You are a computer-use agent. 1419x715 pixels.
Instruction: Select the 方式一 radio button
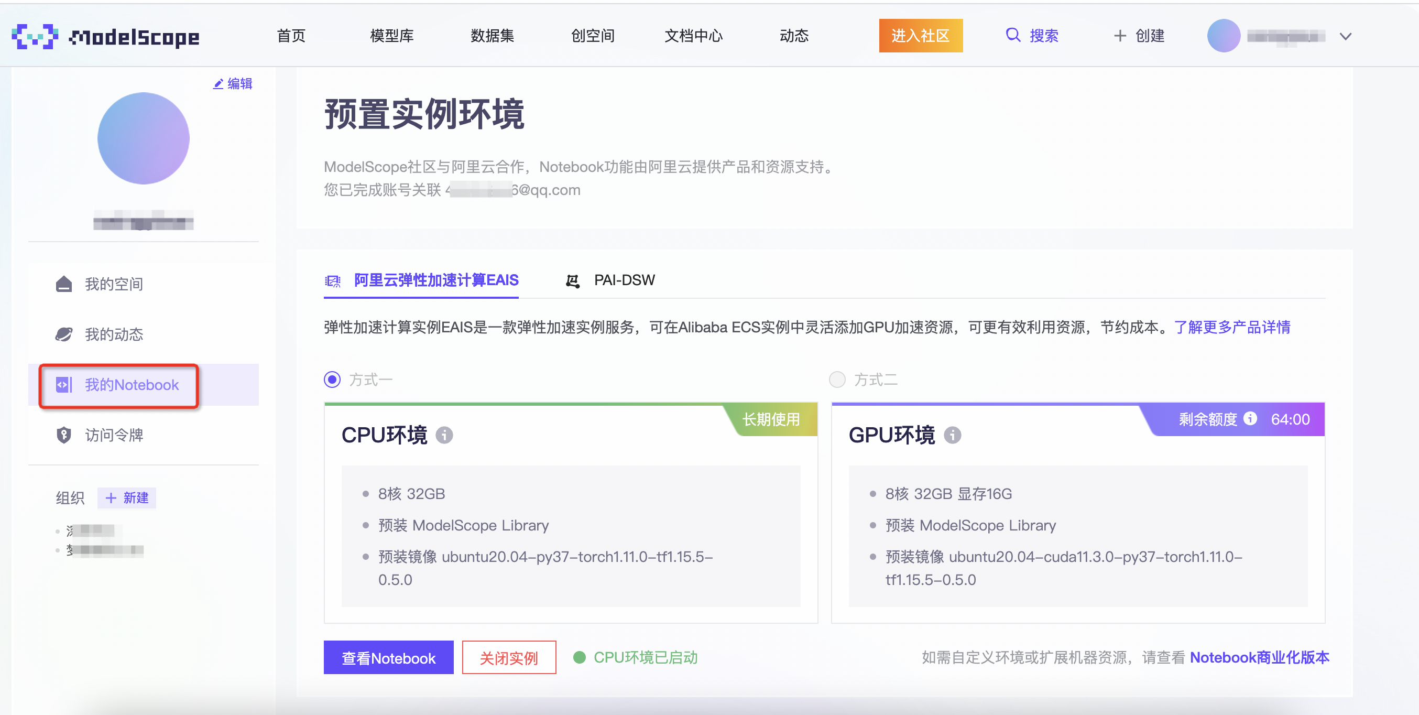tap(332, 380)
